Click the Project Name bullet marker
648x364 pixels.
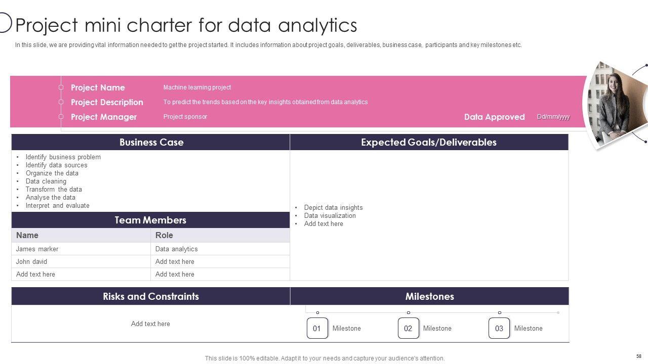[x=61, y=87]
